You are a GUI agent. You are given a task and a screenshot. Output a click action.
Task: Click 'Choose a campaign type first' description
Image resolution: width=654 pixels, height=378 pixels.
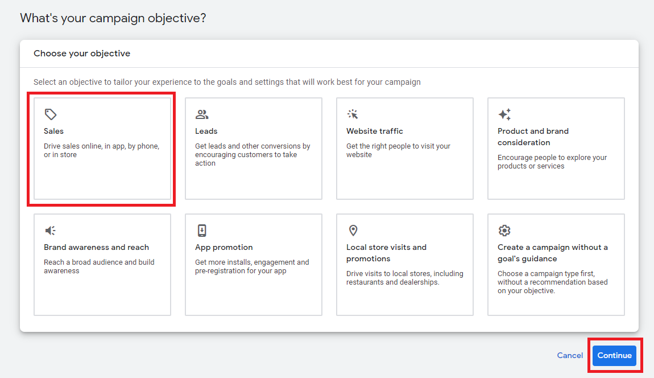point(553,282)
